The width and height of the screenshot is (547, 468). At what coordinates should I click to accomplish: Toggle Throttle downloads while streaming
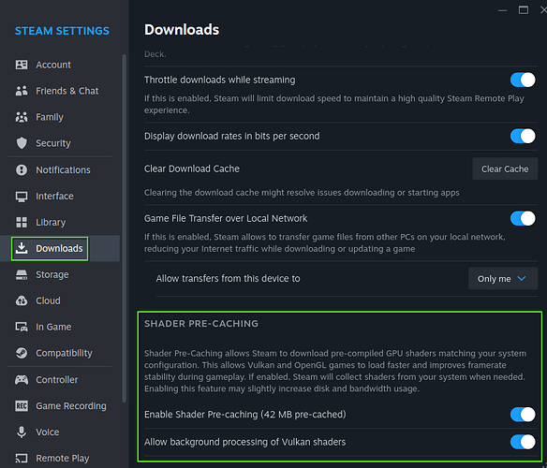(523, 80)
